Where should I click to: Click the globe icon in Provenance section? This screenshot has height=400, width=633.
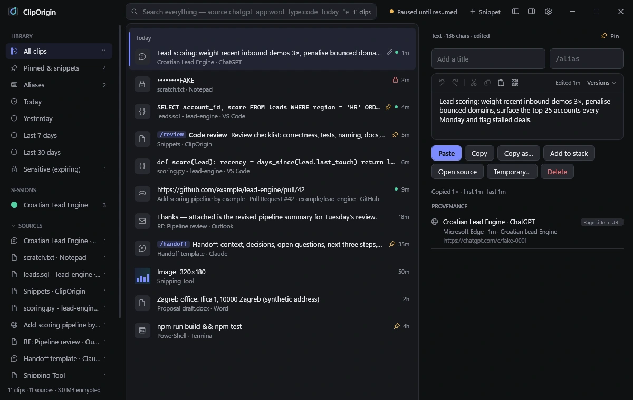[x=435, y=222]
